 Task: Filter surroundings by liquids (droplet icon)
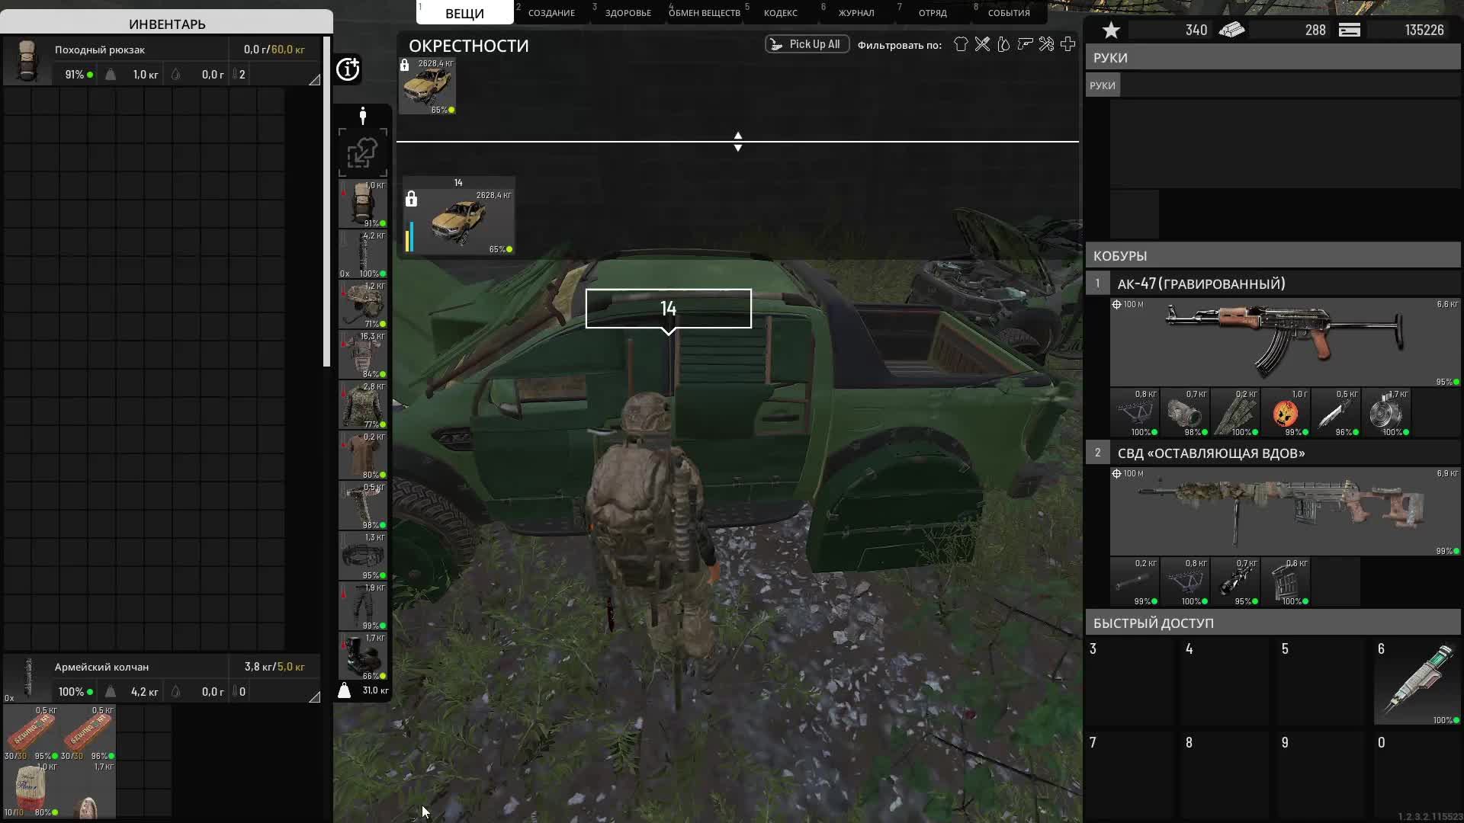[x=1003, y=44]
